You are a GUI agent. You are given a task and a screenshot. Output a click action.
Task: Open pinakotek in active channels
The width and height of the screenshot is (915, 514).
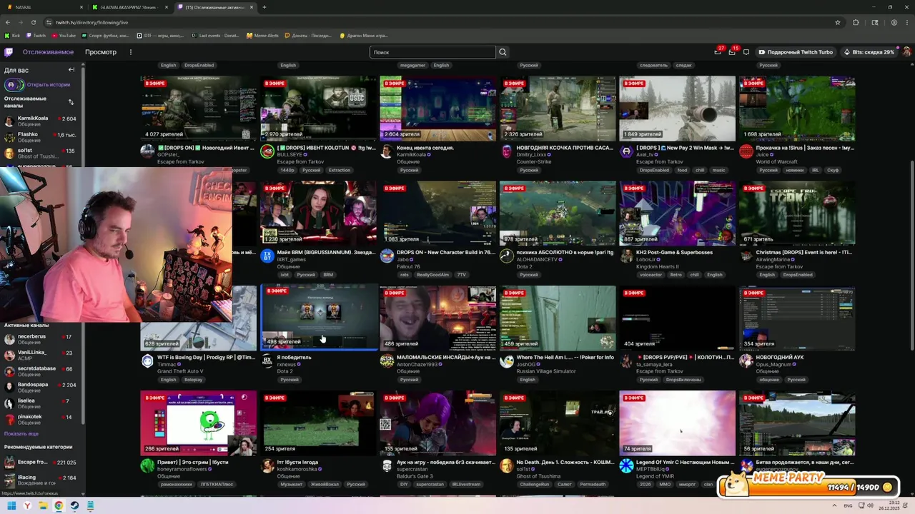(41, 419)
